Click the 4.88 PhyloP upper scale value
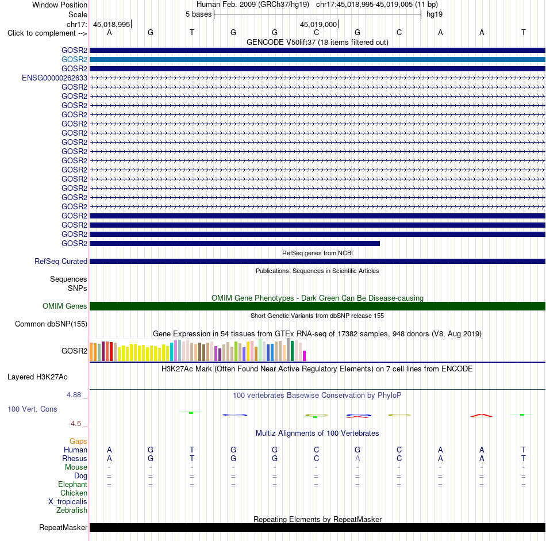The width and height of the screenshot is (546, 541). tap(74, 395)
